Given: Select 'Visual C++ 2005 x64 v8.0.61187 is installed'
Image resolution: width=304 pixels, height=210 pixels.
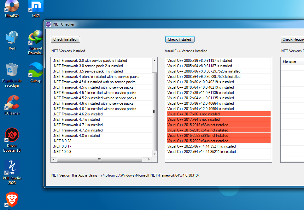Looking at the screenshot, I should point(219,66).
